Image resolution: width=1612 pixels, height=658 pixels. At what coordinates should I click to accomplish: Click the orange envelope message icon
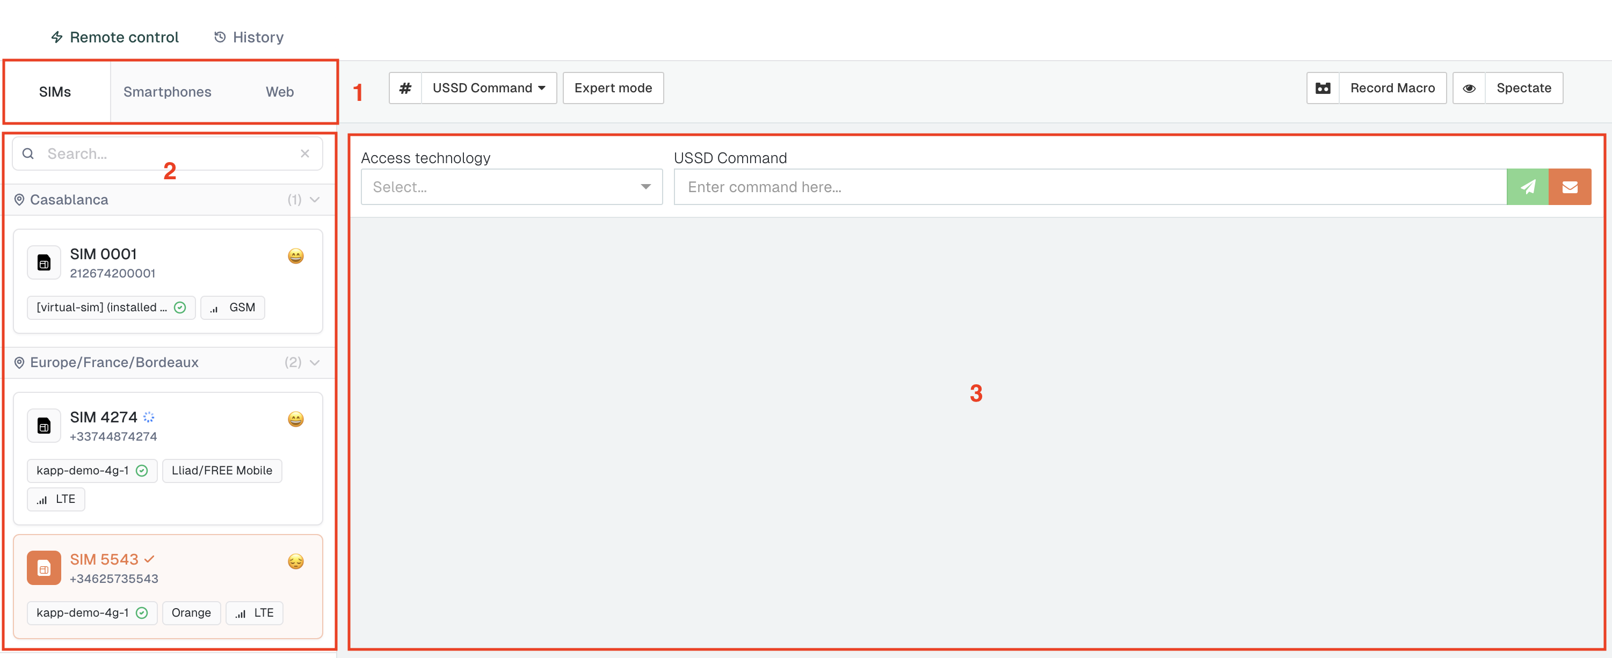(x=1570, y=187)
